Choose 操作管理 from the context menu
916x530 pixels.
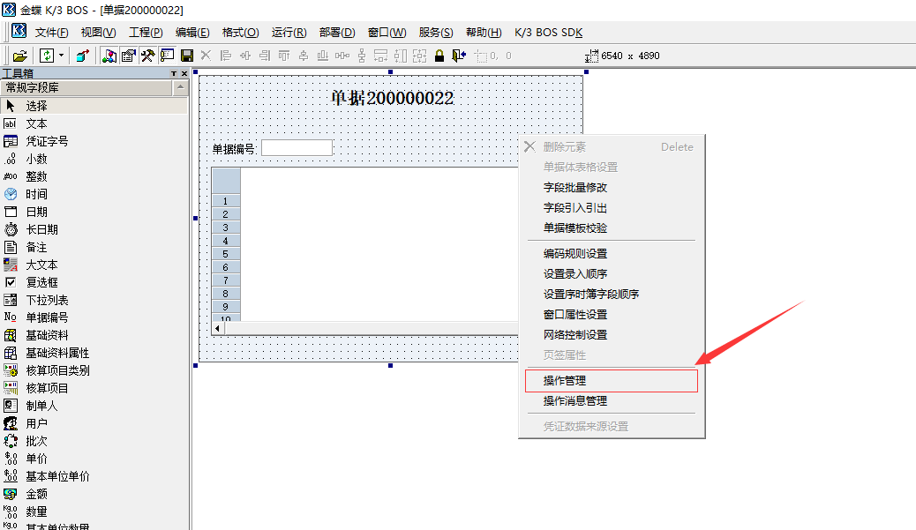611,380
